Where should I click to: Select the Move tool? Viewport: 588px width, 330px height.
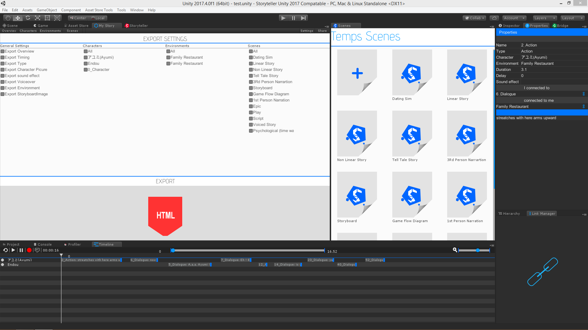tap(18, 18)
